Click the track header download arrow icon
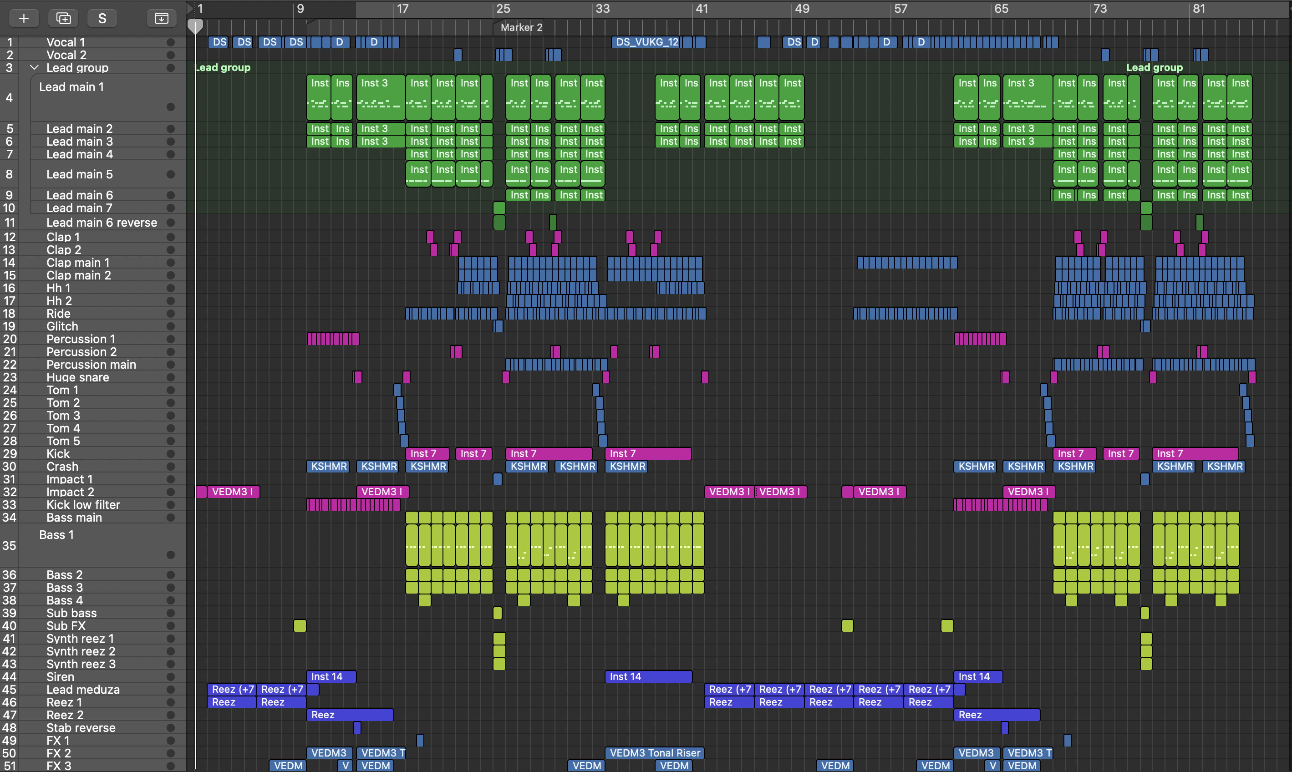Screen dimensions: 1292x772 (x=161, y=18)
